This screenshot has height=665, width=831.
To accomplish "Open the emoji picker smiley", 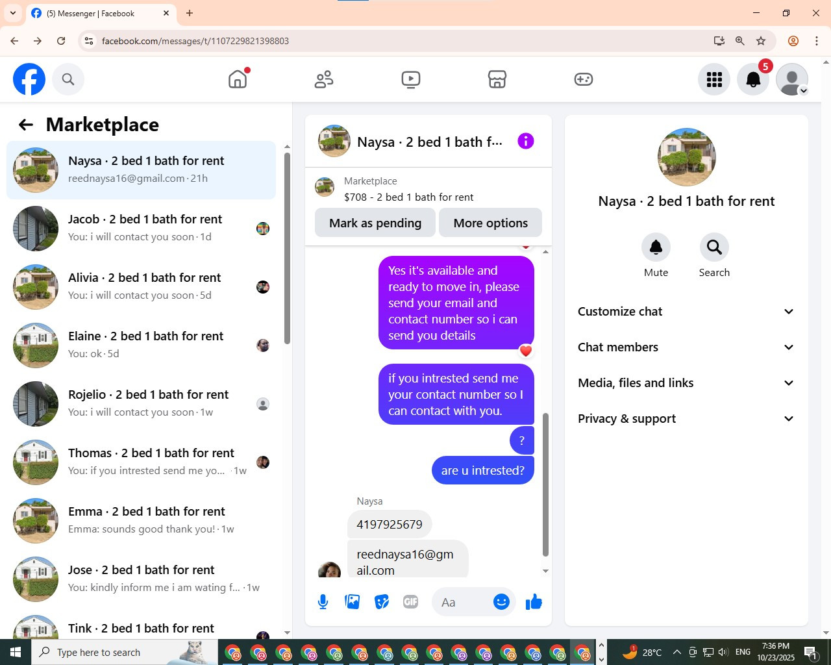I will click(x=501, y=602).
